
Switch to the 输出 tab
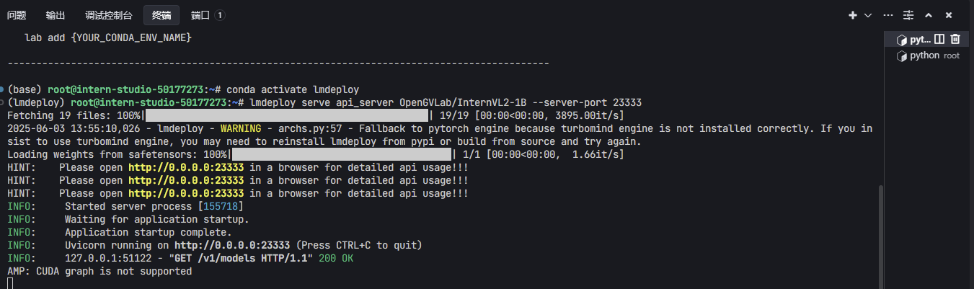pos(56,15)
